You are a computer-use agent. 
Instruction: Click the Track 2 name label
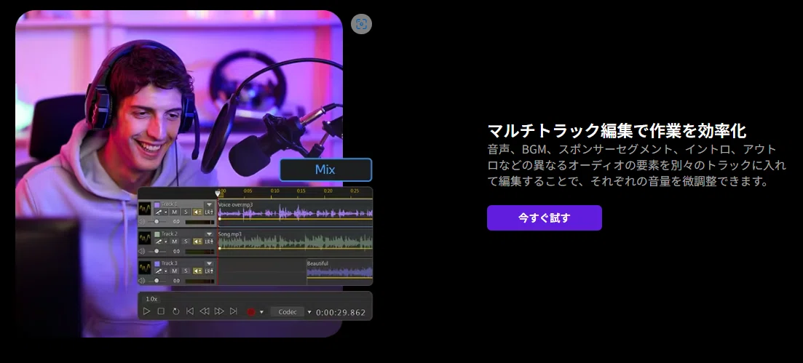coord(170,234)
